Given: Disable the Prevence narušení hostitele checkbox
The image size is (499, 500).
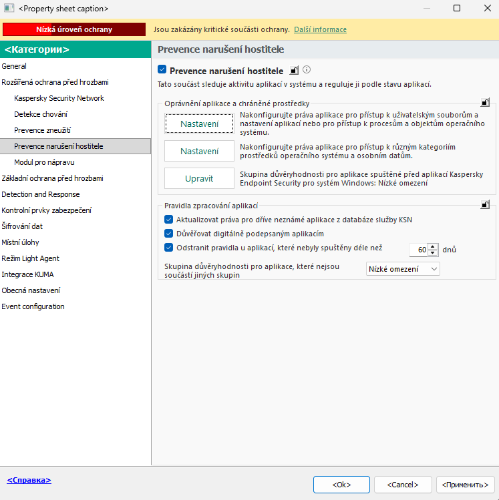Looking at the screenshot, I should click(x=162, y=70).
